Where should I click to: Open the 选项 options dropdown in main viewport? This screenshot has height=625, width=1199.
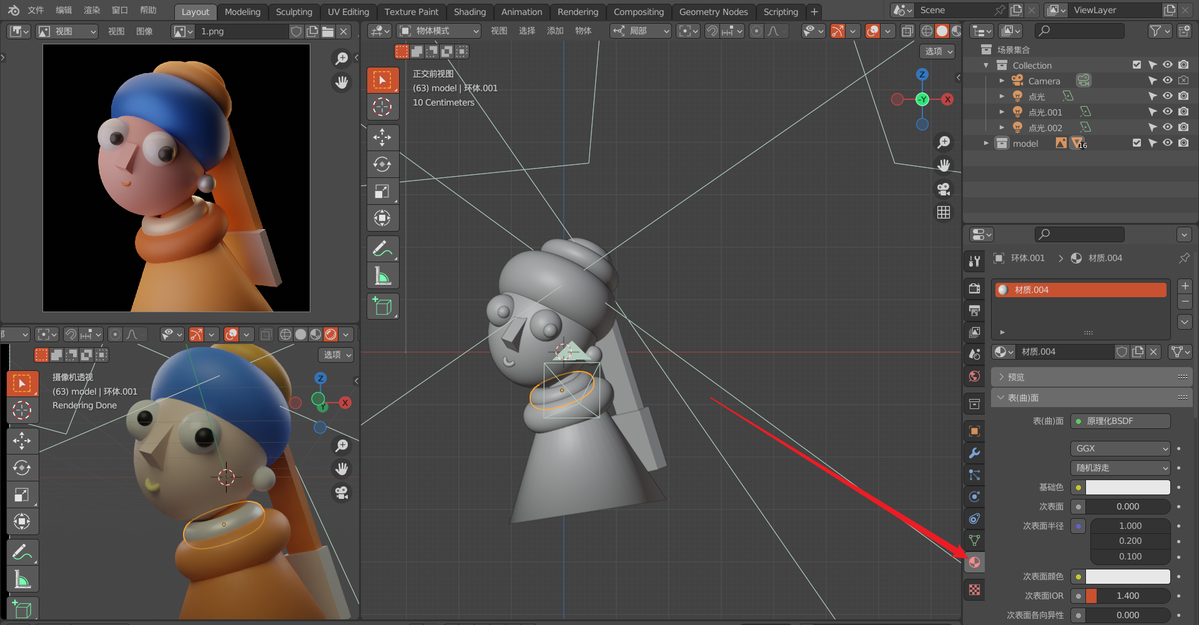click(937, 51)
